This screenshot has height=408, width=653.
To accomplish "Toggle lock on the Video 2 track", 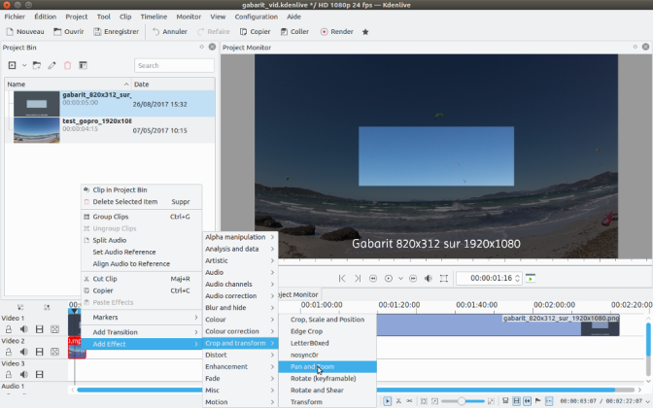I will [9, 352].
